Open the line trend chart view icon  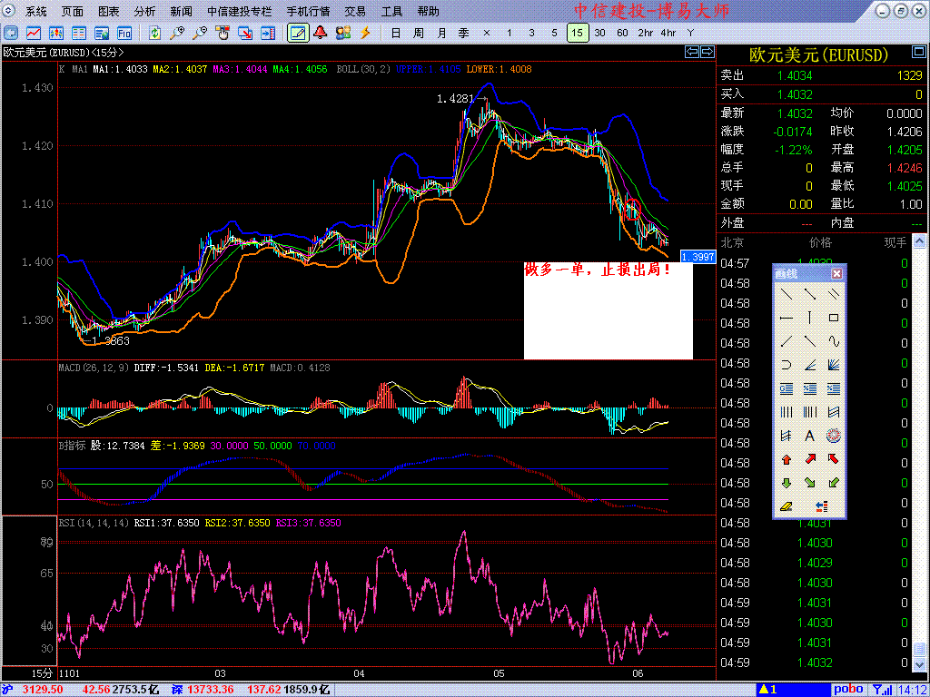pos(34,33)
